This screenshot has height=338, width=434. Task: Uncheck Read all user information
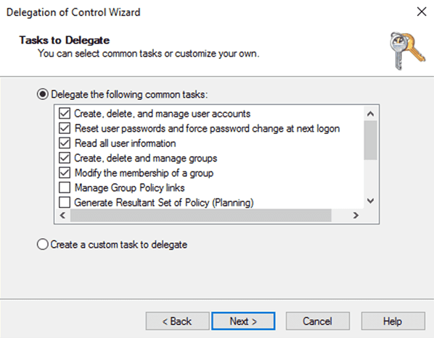[65, 143]
